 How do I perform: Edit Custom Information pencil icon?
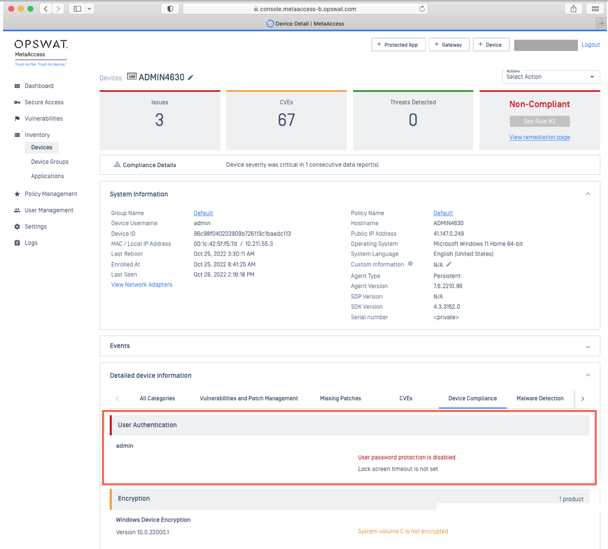[449, 264]
